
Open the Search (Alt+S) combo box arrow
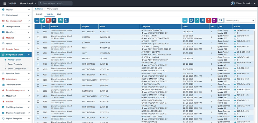pos(253,21)
